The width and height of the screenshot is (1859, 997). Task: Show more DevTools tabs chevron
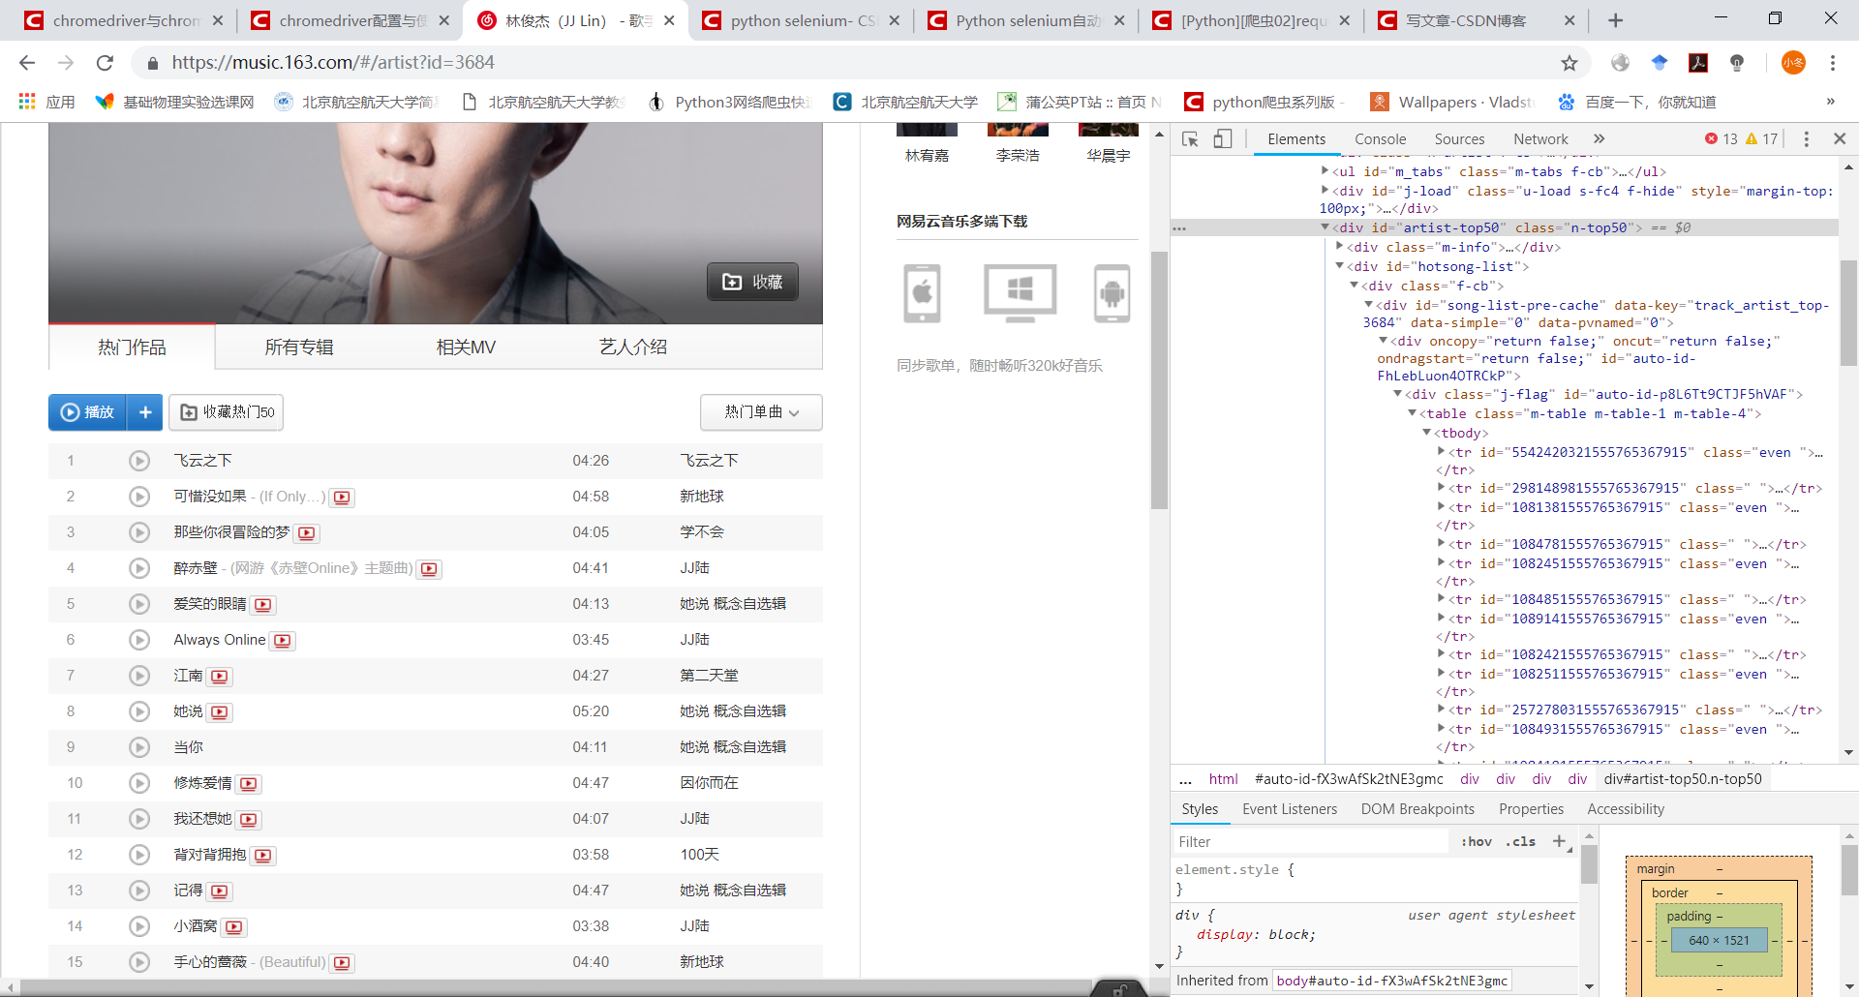pyautogui.click(x=1600, y=139)
